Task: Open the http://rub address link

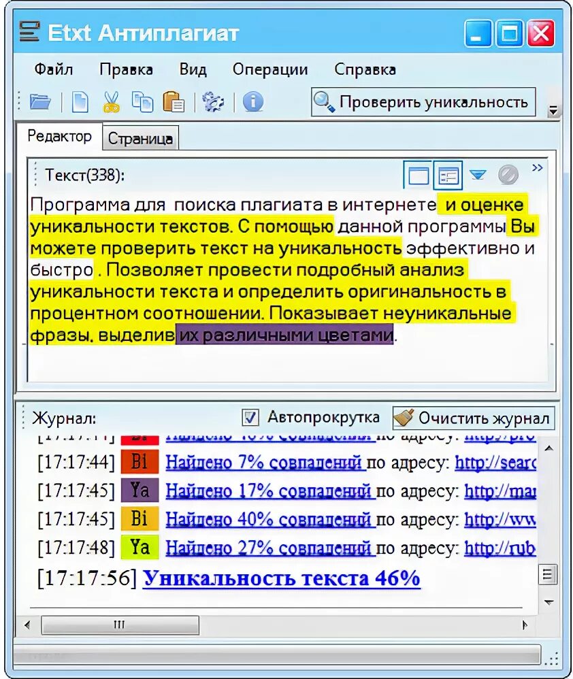Action: 500,548
